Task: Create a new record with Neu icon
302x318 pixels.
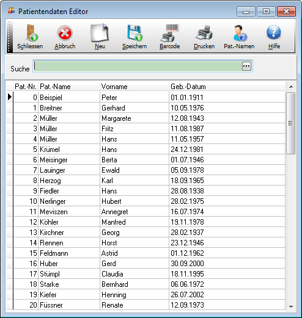Action: [100, 33]
